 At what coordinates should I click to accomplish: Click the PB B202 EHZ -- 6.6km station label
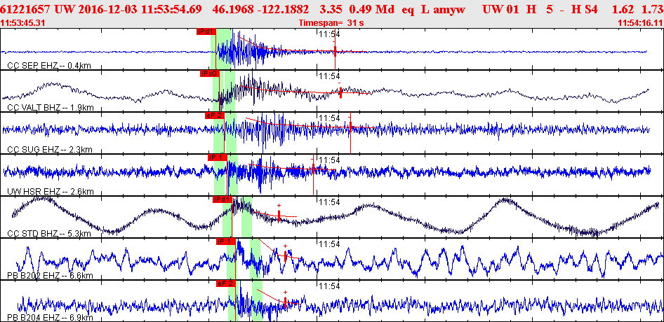[x=50, y=276]
